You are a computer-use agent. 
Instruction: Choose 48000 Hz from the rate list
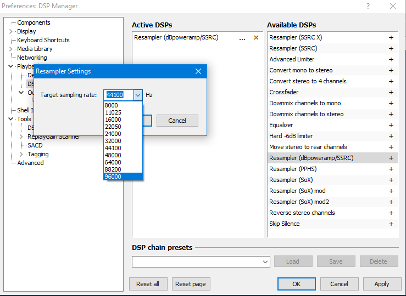point(123,155)
